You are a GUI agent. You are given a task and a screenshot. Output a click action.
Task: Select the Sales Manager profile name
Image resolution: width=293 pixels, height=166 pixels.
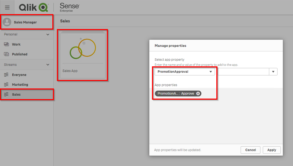[25, 22]
